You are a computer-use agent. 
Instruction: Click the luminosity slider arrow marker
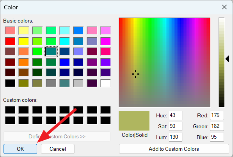(x=227, y=59)
